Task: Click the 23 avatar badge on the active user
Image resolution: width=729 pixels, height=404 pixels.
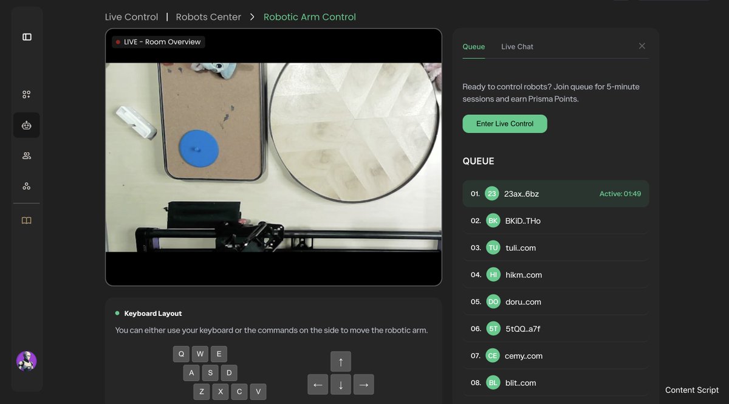Action: pyautogui.click(x=493, y=193)
